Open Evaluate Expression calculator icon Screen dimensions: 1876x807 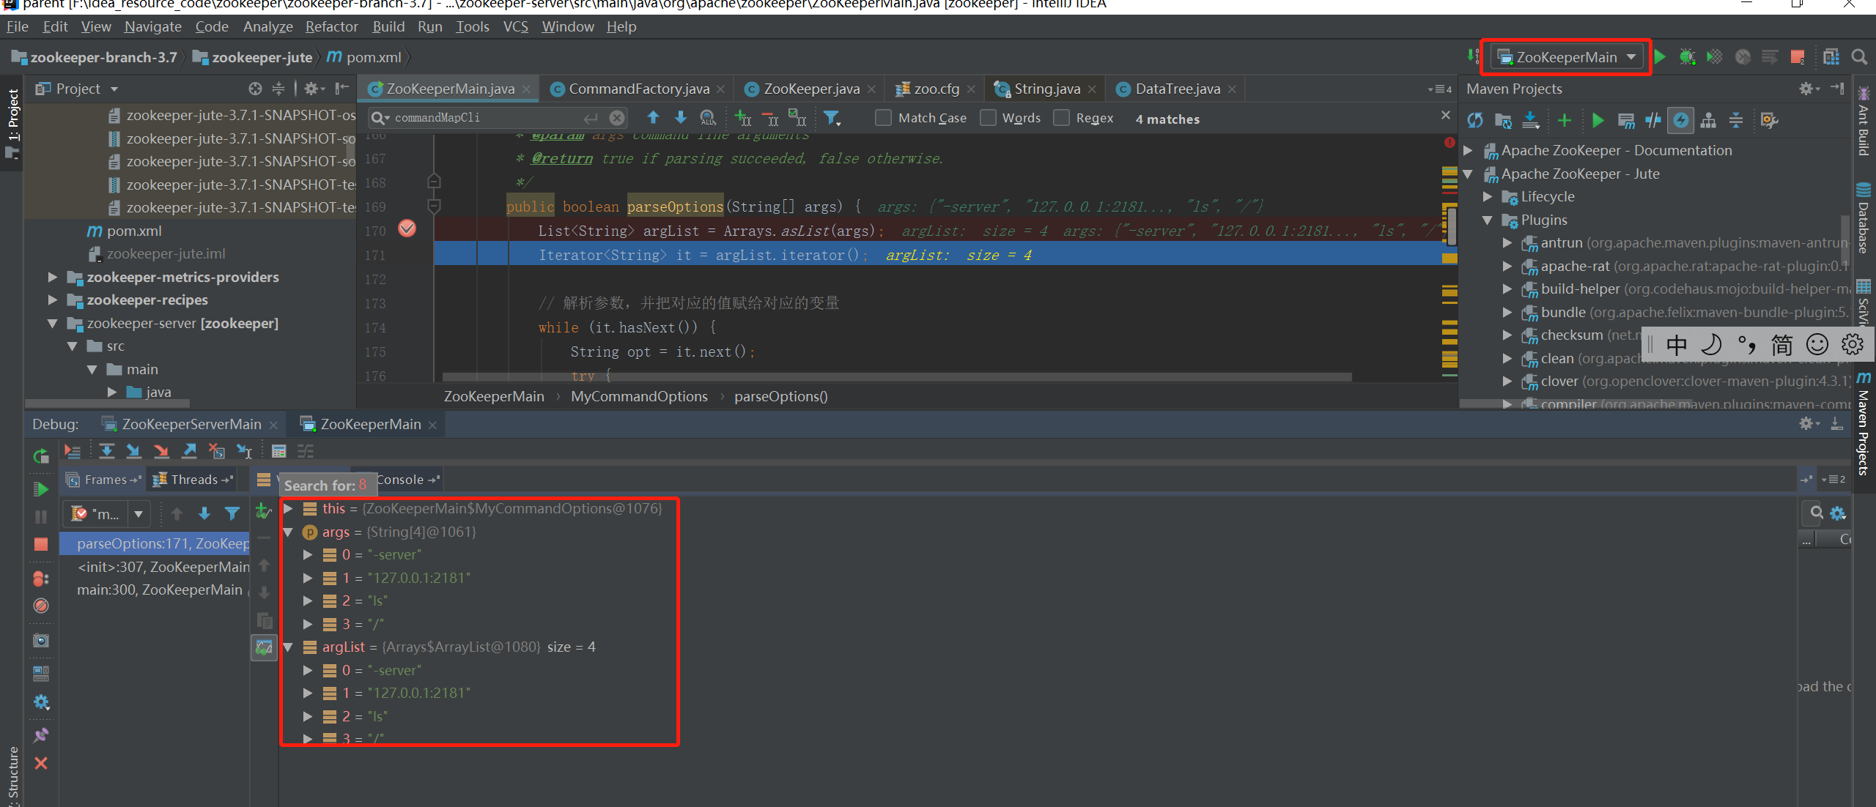click(278, 451)
